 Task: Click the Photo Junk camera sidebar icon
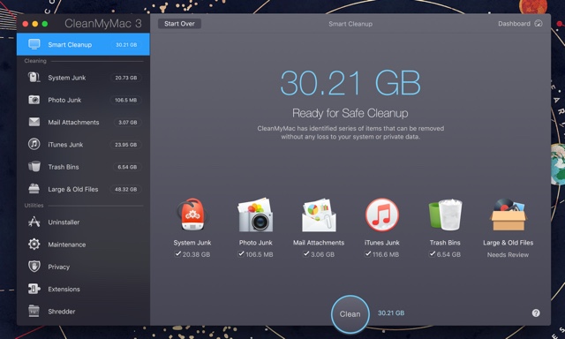point(34,100)
